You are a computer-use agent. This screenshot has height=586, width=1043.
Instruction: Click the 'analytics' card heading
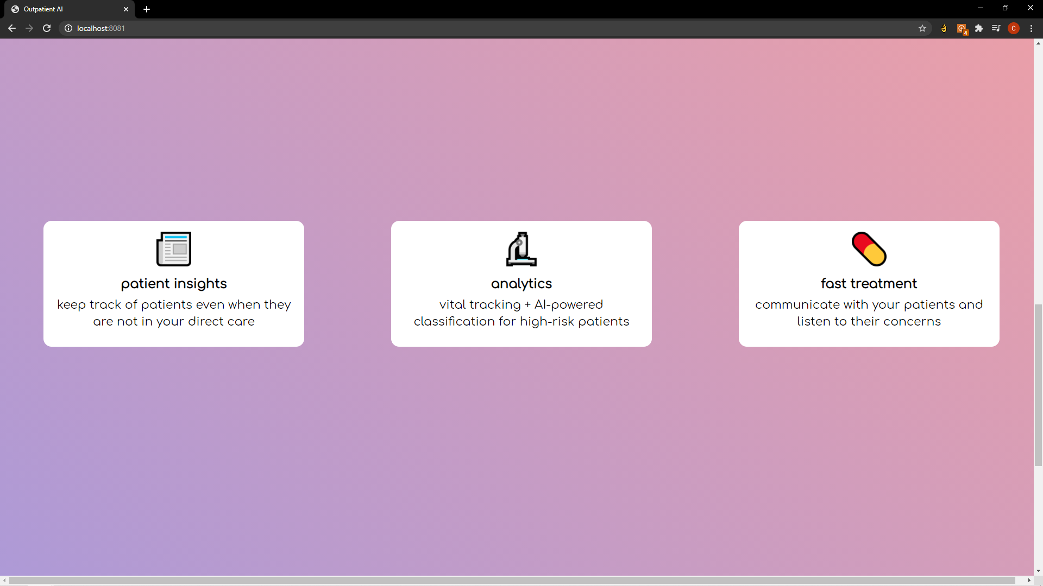tap(521, 284)
